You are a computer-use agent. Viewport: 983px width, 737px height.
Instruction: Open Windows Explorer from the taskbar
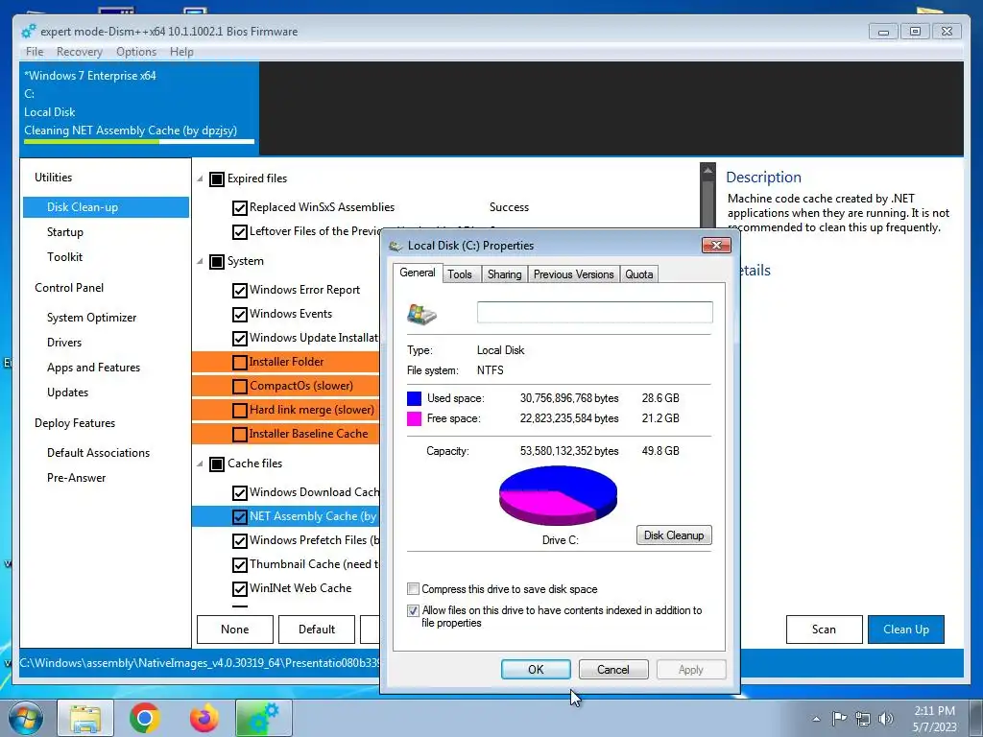coord(85,718)
